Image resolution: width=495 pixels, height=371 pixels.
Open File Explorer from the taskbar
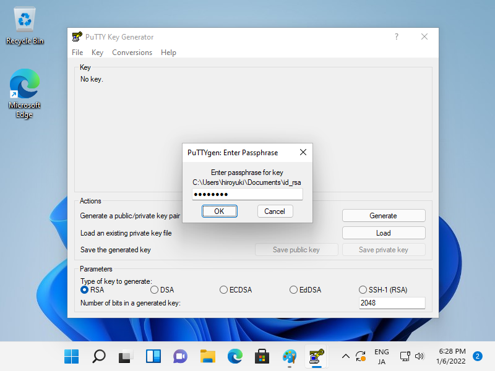[207, 356]
